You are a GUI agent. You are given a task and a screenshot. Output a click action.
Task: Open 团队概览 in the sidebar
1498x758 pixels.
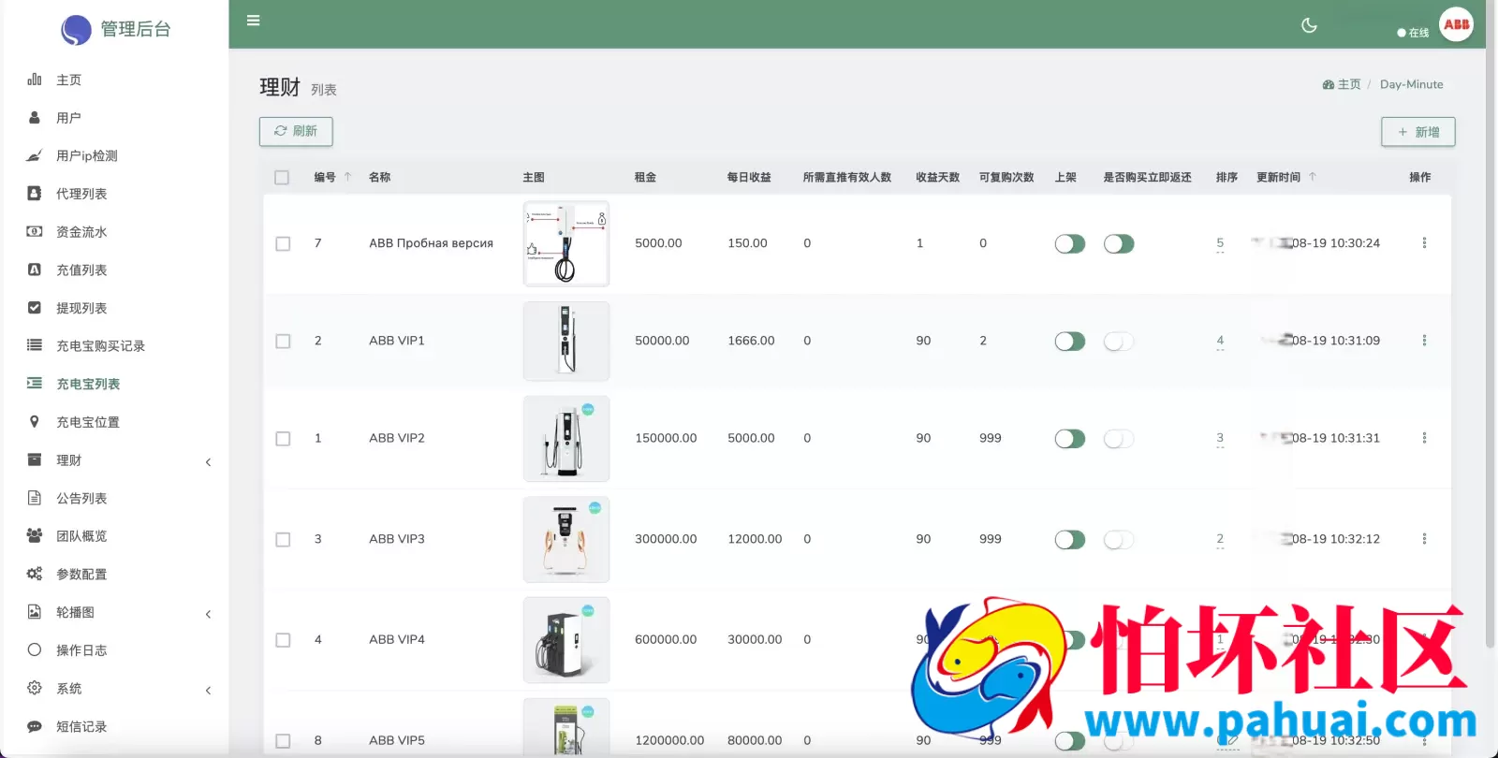[x=81, y=535]
